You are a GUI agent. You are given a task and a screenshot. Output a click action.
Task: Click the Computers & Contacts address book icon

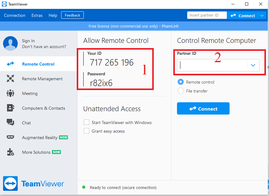click(x=10, y=108)
